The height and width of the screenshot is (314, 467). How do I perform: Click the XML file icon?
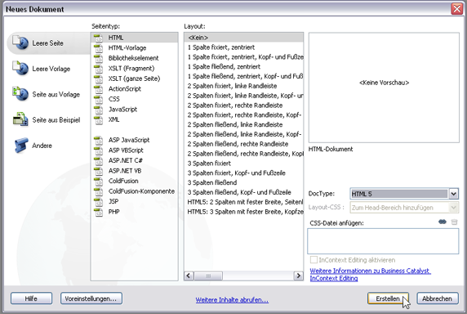coord(98,119)
